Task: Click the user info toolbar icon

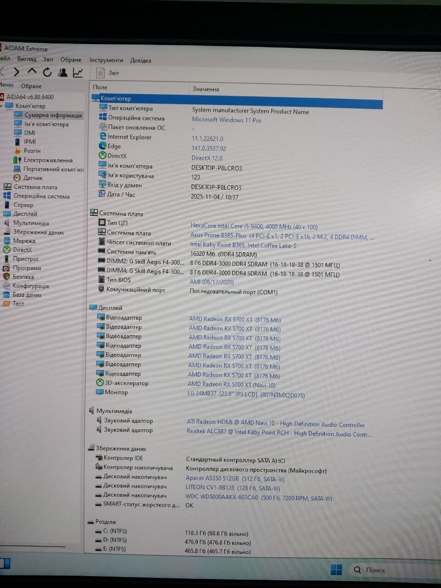Action: [62, 72]
